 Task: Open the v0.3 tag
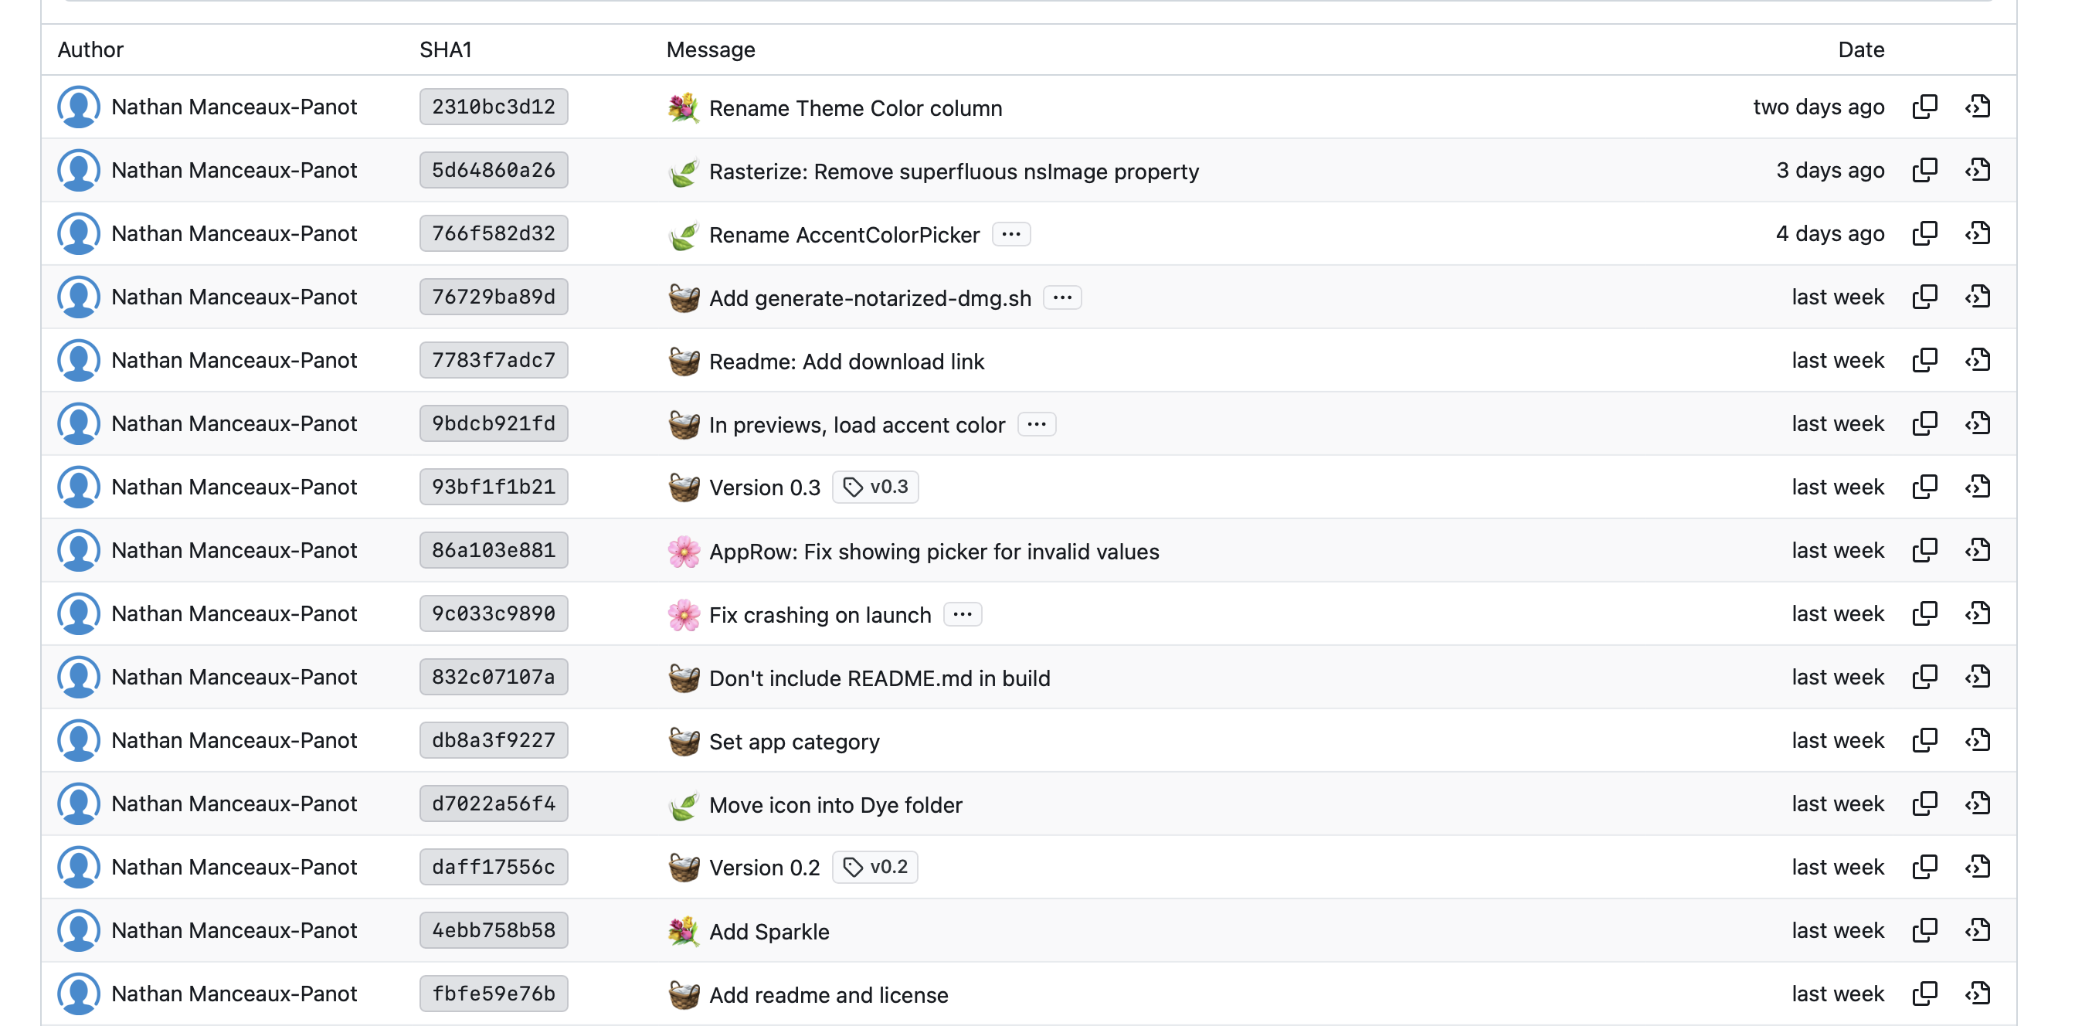[x=875, y=487]
